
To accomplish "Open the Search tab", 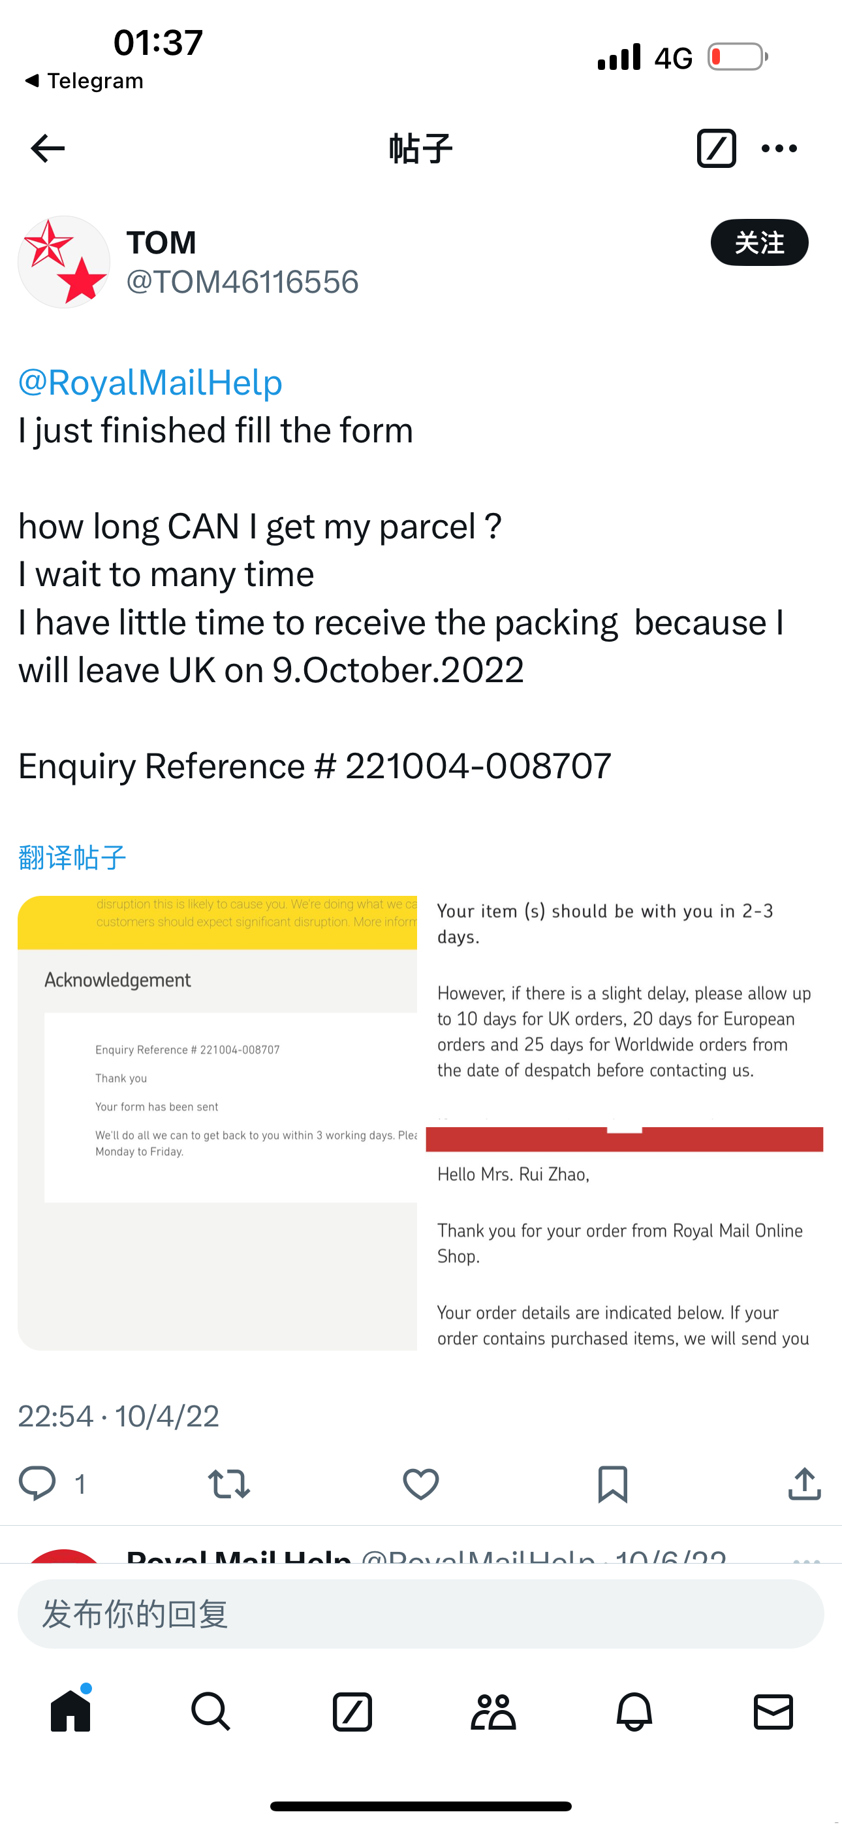I will coord(211,1711).
